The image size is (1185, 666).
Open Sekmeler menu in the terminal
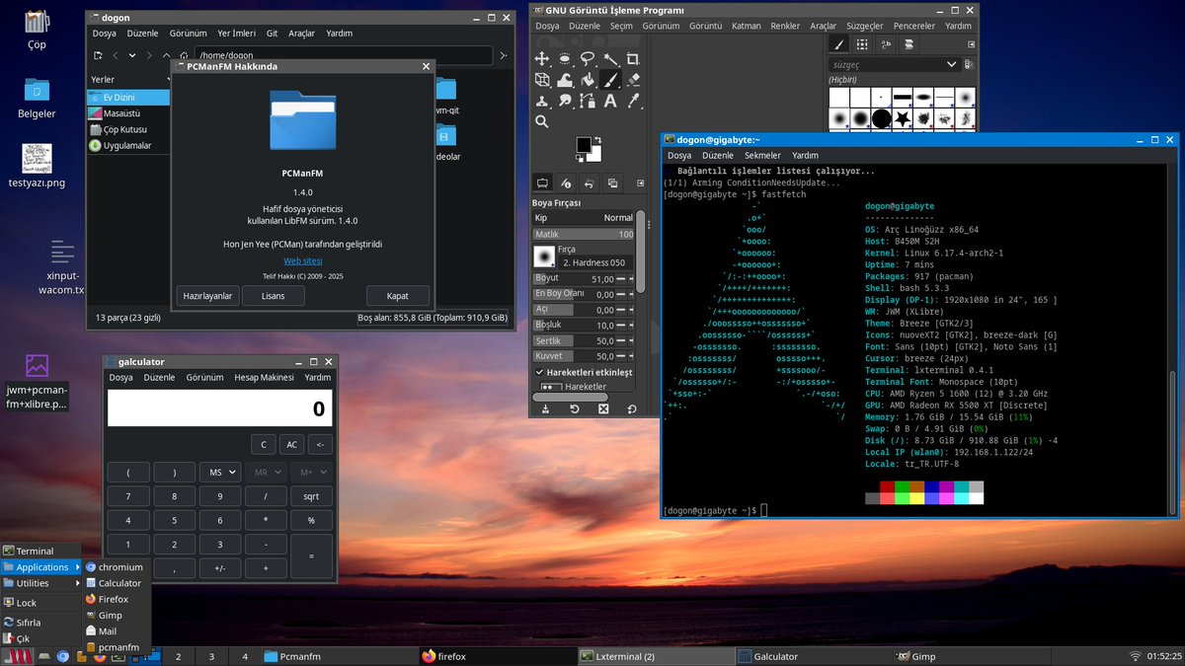pos(762,155)
